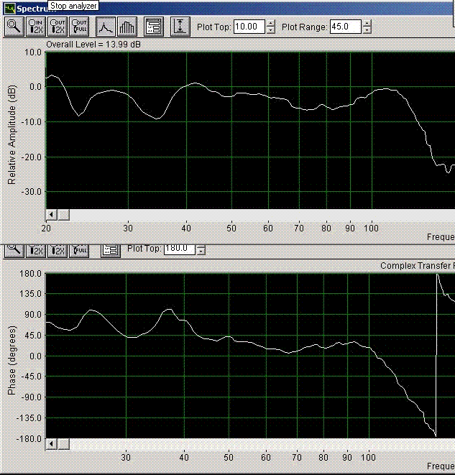Click the Plot Top field showing 10.00
The image size is (455, 475).
[x=249, y=27]
